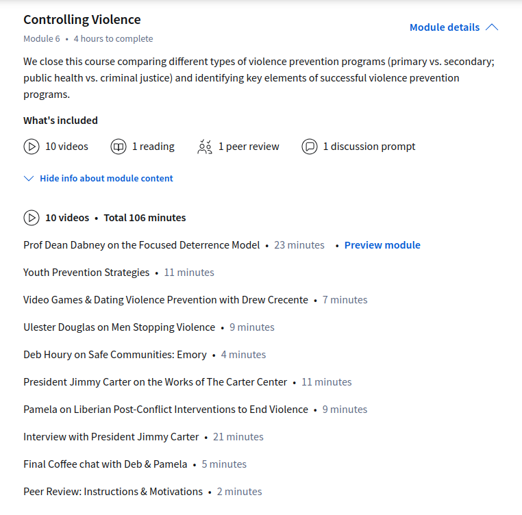522x515 pixels.
Task: Open Video Games & Dating Violence Prevention video
Action: [x=166, y=300]
